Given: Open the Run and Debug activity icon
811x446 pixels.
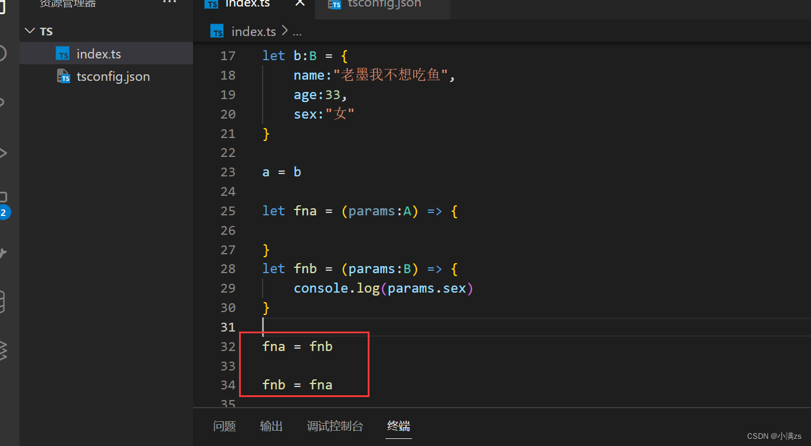Looking at the screenshot, I should [3, 153].
